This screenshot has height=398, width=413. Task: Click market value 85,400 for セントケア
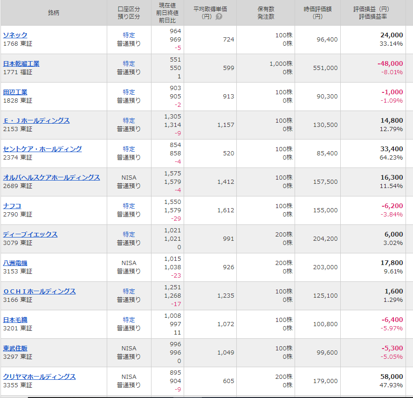[327, 154]
